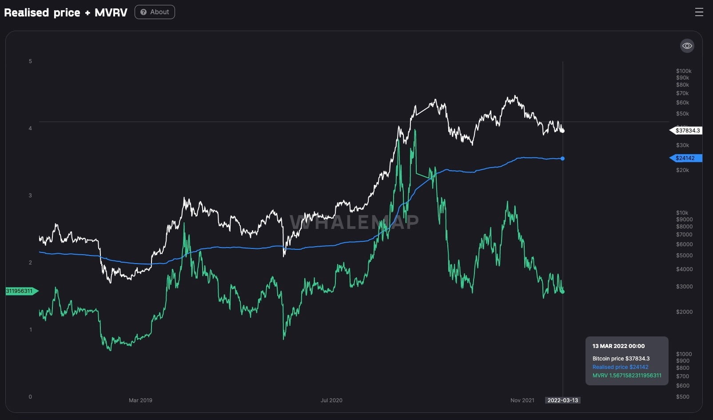Click the 'Realised price + MVRV' page title
Viewport: 713px width, 420px height.
(x=66, y=12)
